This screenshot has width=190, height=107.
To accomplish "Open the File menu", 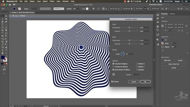I will (21, 1).
